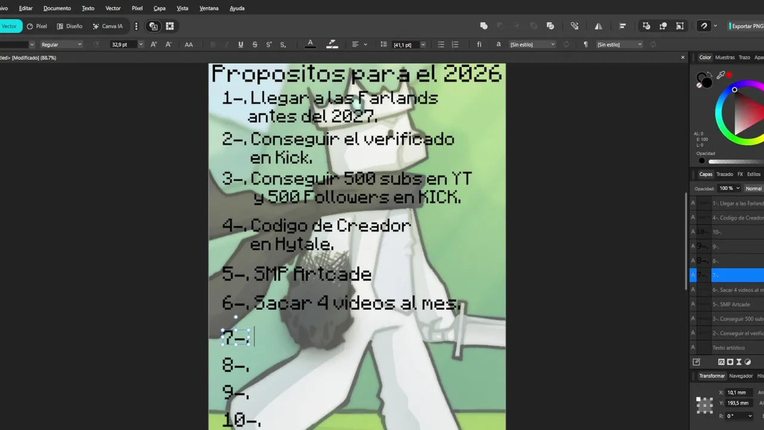Click the Add boolean operation icon

click(x=484, y=26)
